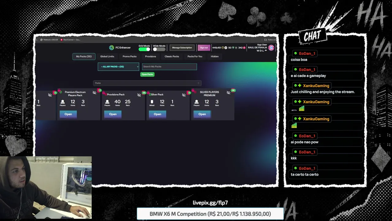The width and height of the screenshot is (392, 221).
Task: Hide the partially visible leftmost pack
Action: tap(50, 95)
